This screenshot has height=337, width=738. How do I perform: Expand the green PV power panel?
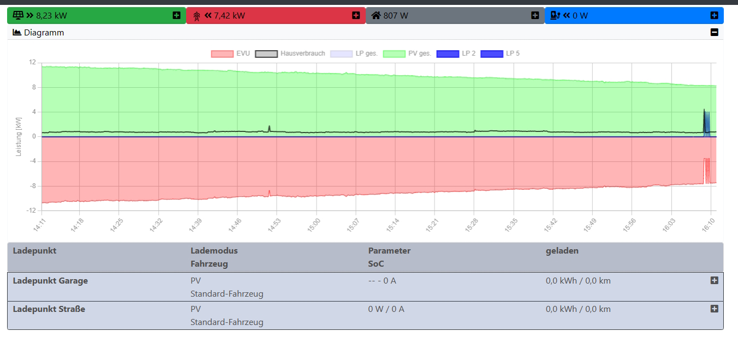(176, 15)
